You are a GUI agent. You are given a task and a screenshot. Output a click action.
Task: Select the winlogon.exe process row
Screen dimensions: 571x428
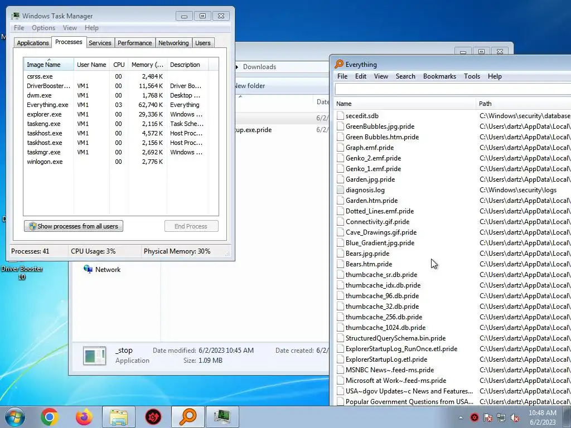121,162
